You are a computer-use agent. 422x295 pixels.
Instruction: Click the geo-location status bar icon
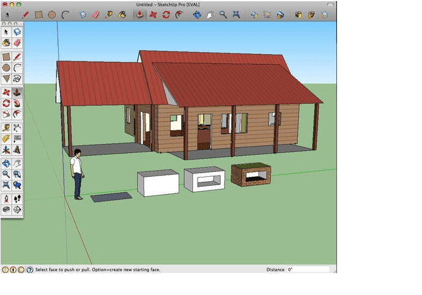click(x=5, y=270)
